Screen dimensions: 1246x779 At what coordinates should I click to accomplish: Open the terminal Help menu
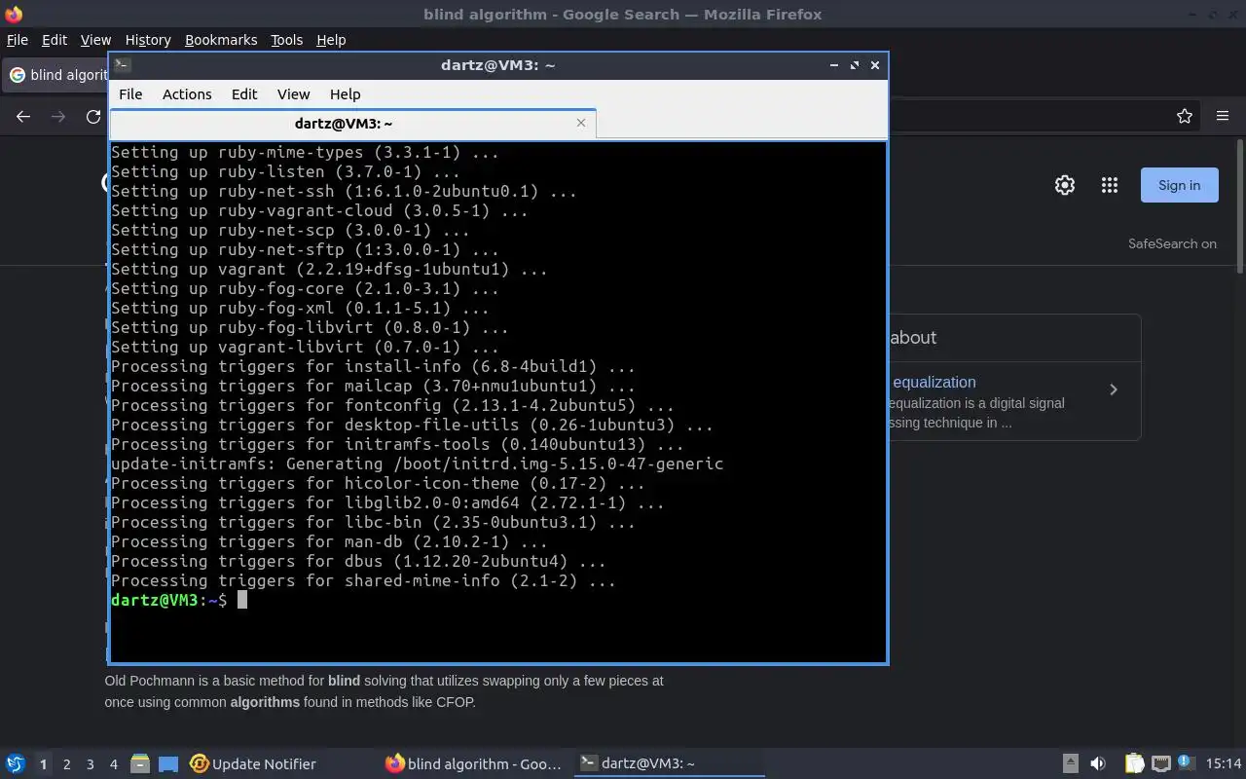[345, 94]
